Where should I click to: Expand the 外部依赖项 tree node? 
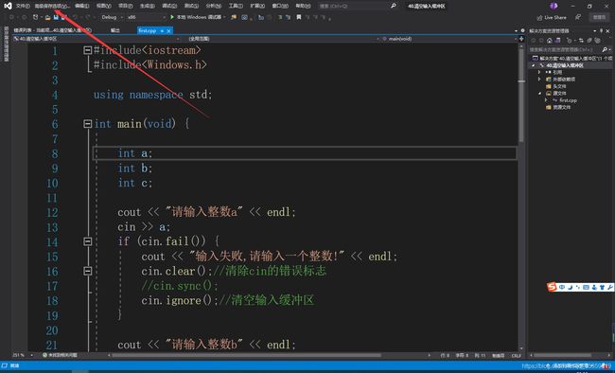tap(539, 80)
